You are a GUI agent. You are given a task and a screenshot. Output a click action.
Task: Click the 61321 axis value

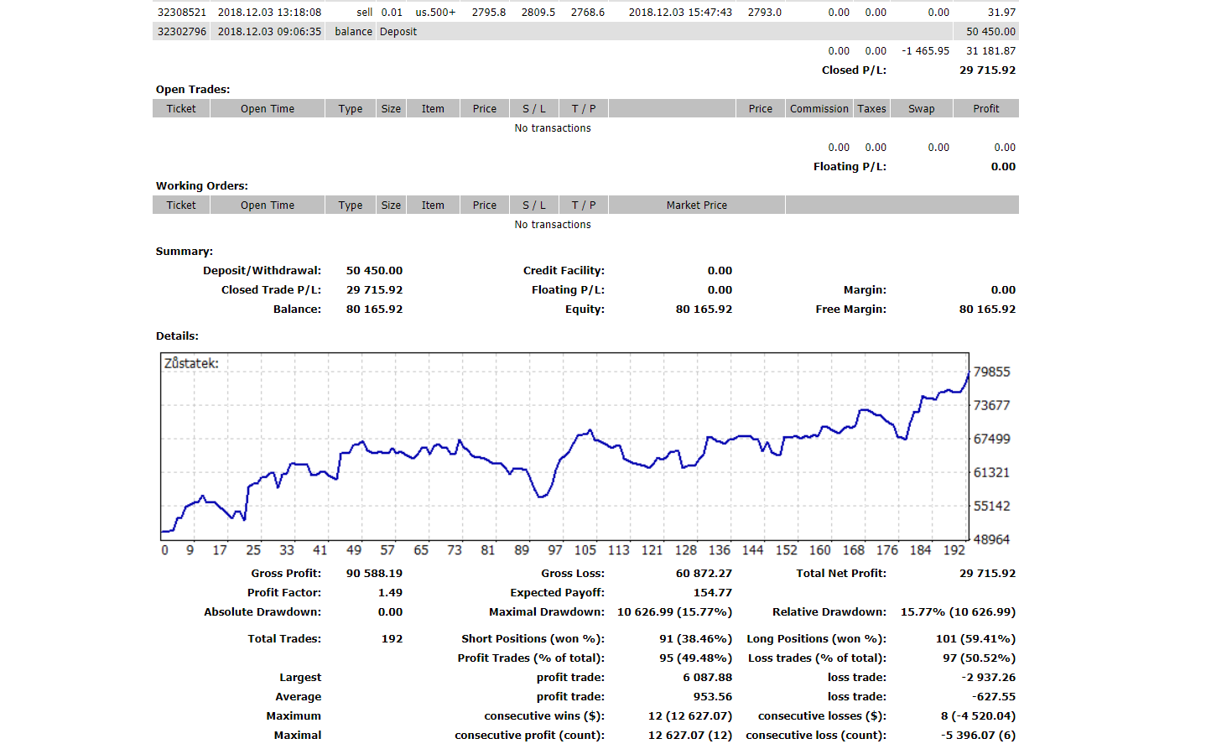click(992, 472)
